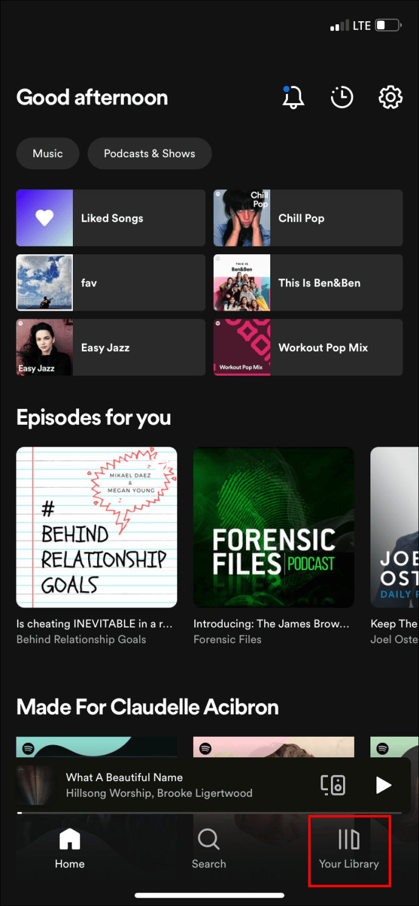Tap the 'Behind Relationship Goals' show name

[x=81, y=639]
